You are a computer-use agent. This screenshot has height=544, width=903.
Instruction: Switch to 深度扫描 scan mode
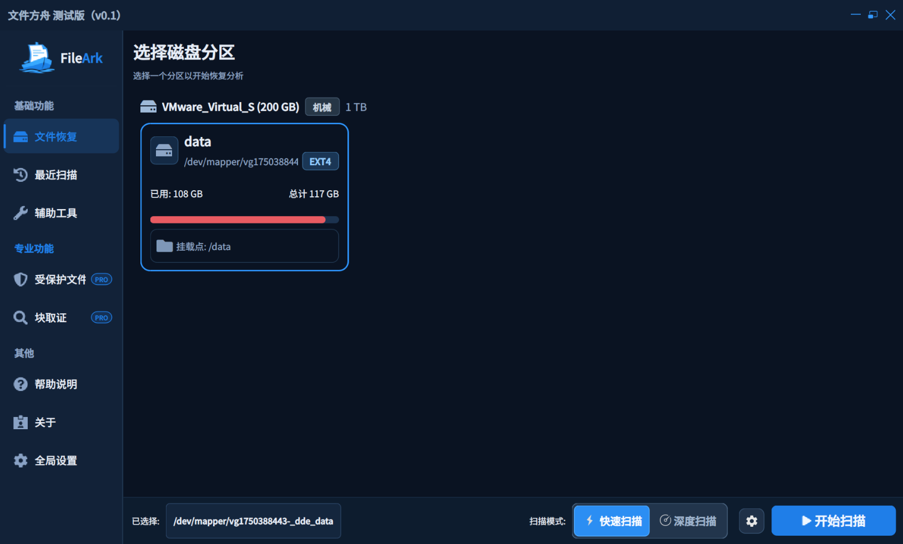click(x=689, y=521)
